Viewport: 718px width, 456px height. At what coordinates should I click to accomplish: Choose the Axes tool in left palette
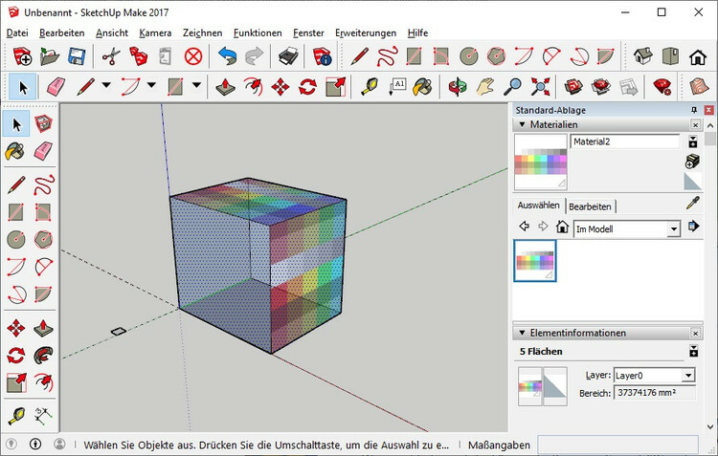tap(42, 416)
